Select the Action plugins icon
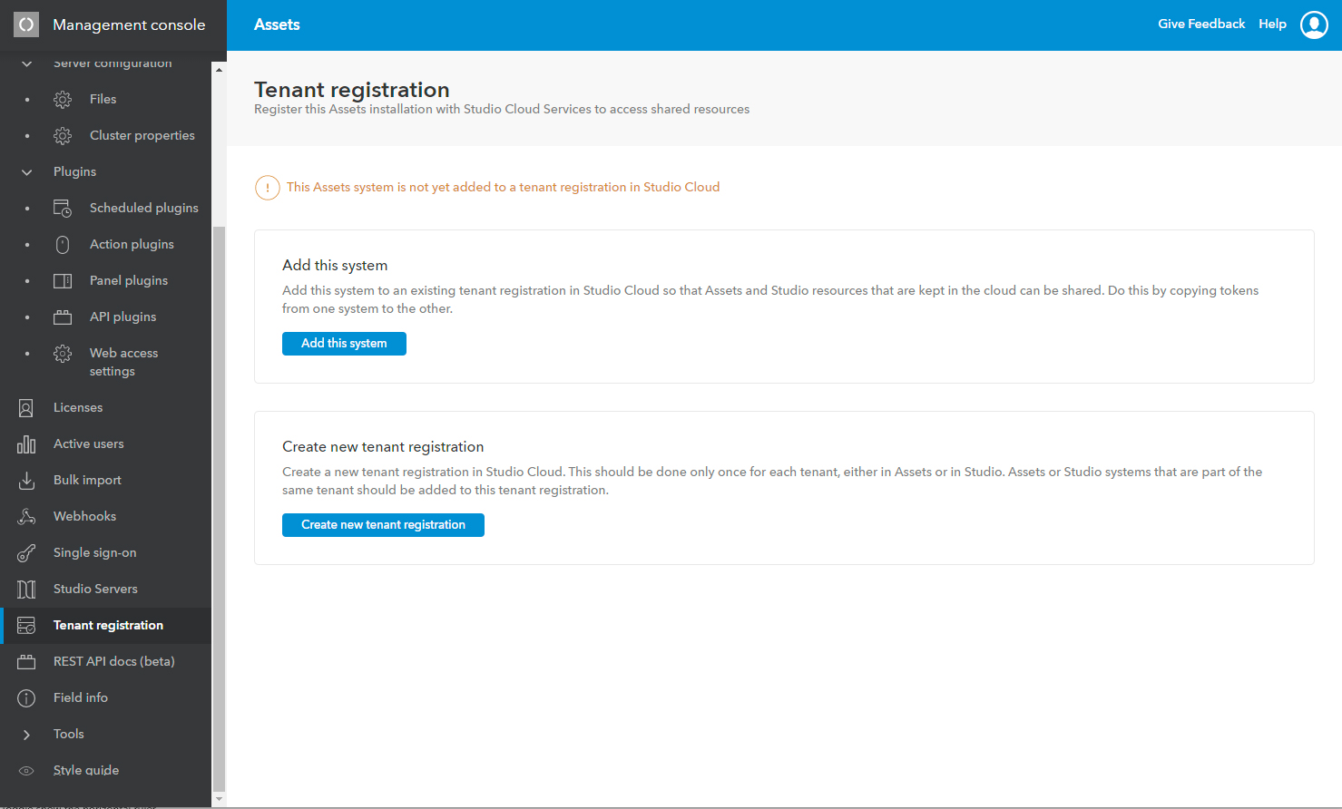Viewport: 1342px width, 809px height. (x=62, y=244)
